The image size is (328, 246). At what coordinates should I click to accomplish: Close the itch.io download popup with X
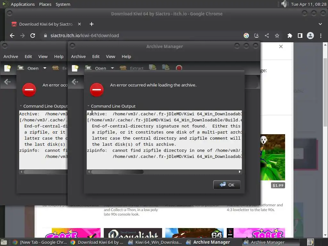(281, 46)
